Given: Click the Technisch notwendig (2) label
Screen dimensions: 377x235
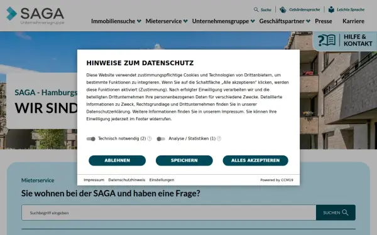Looking at the screenshot, I should pyautogui.click(x=122, y=138).
